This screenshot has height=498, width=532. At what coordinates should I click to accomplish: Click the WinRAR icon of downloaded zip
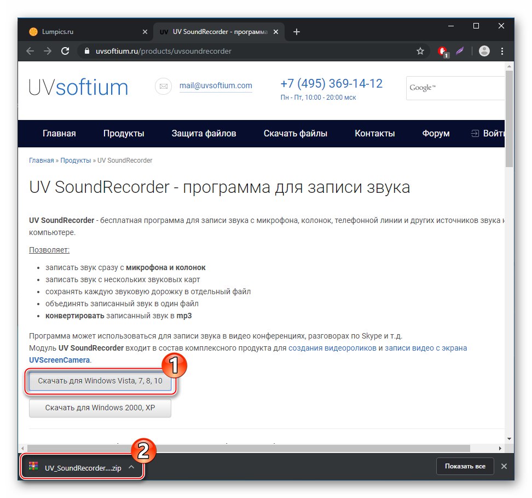point(33,466)
